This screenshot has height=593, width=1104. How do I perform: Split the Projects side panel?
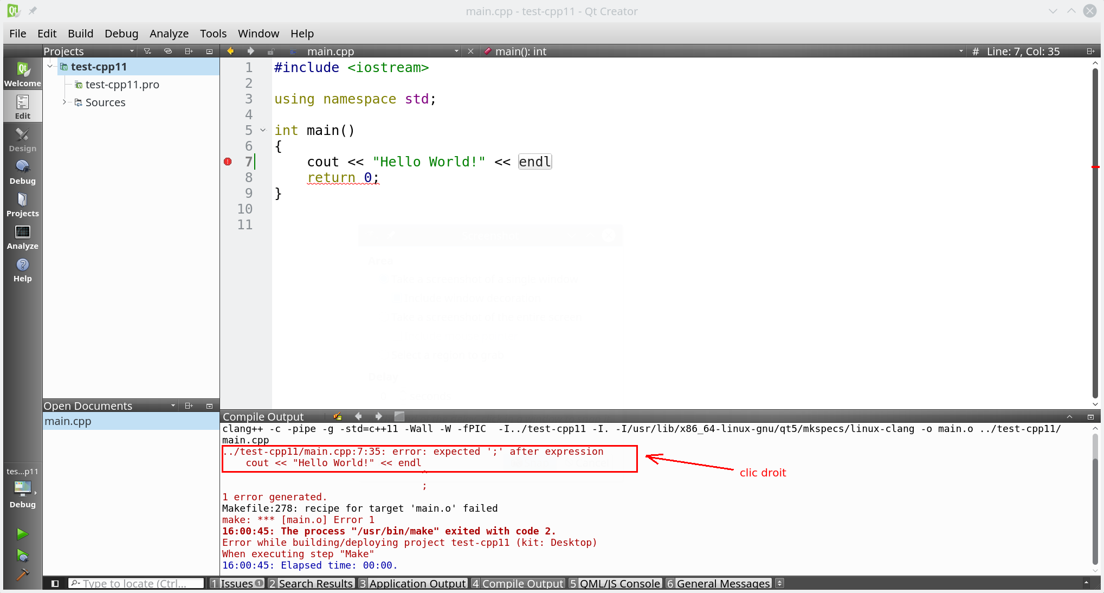pyautogui.click(x=189, y=51)
